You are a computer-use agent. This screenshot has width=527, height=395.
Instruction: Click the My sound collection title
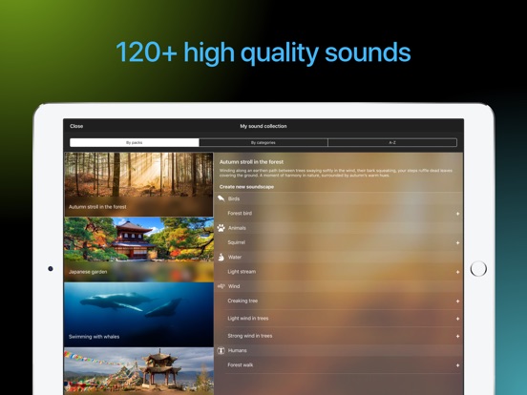tap(263, 126)
